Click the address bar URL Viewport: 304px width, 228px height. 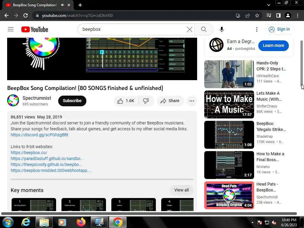[77, 15]
